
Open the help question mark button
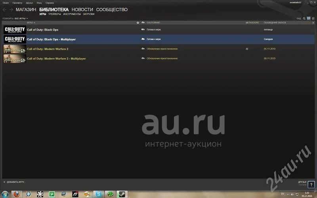(x=311, y=185)
